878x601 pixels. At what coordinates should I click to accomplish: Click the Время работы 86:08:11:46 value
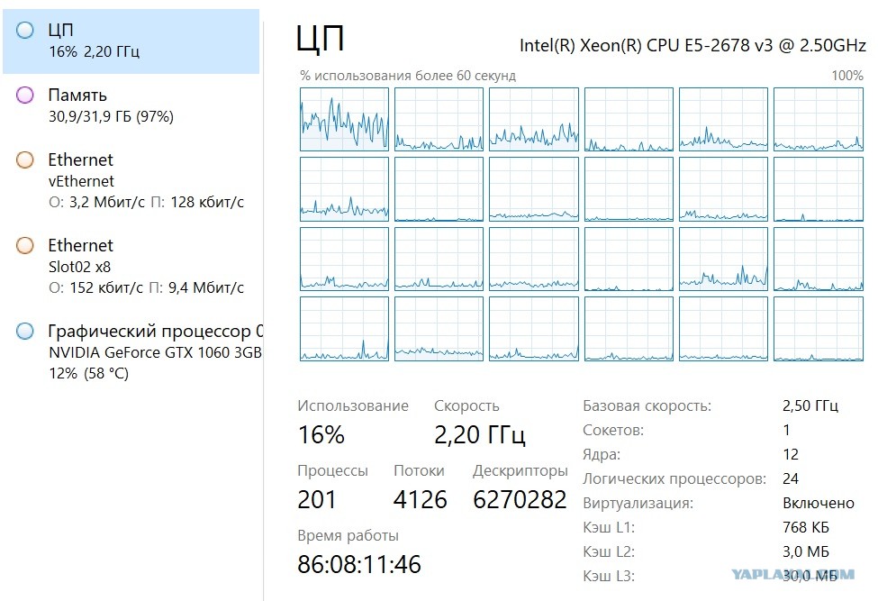click(x=359, y=564)
